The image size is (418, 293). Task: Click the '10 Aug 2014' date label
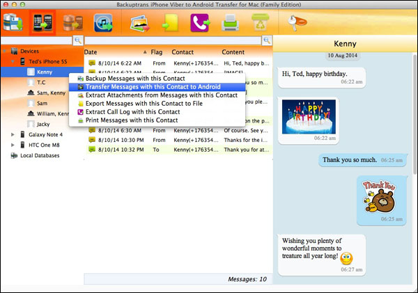coord(343,56)
